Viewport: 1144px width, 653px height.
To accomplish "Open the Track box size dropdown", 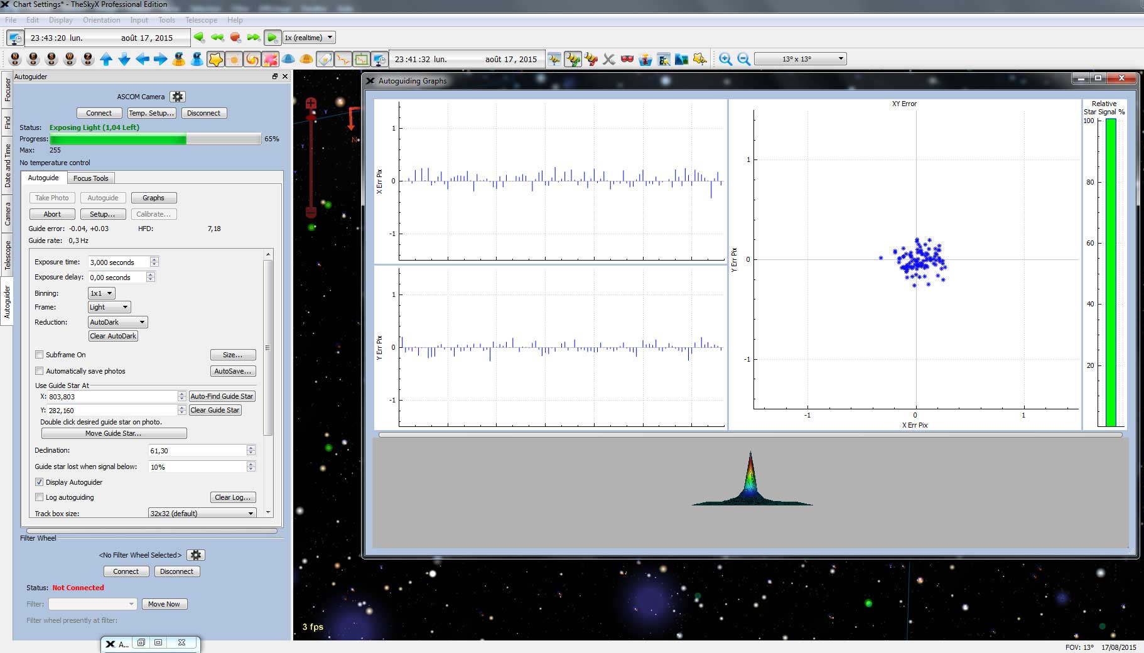I will click(x=202, y=513).
